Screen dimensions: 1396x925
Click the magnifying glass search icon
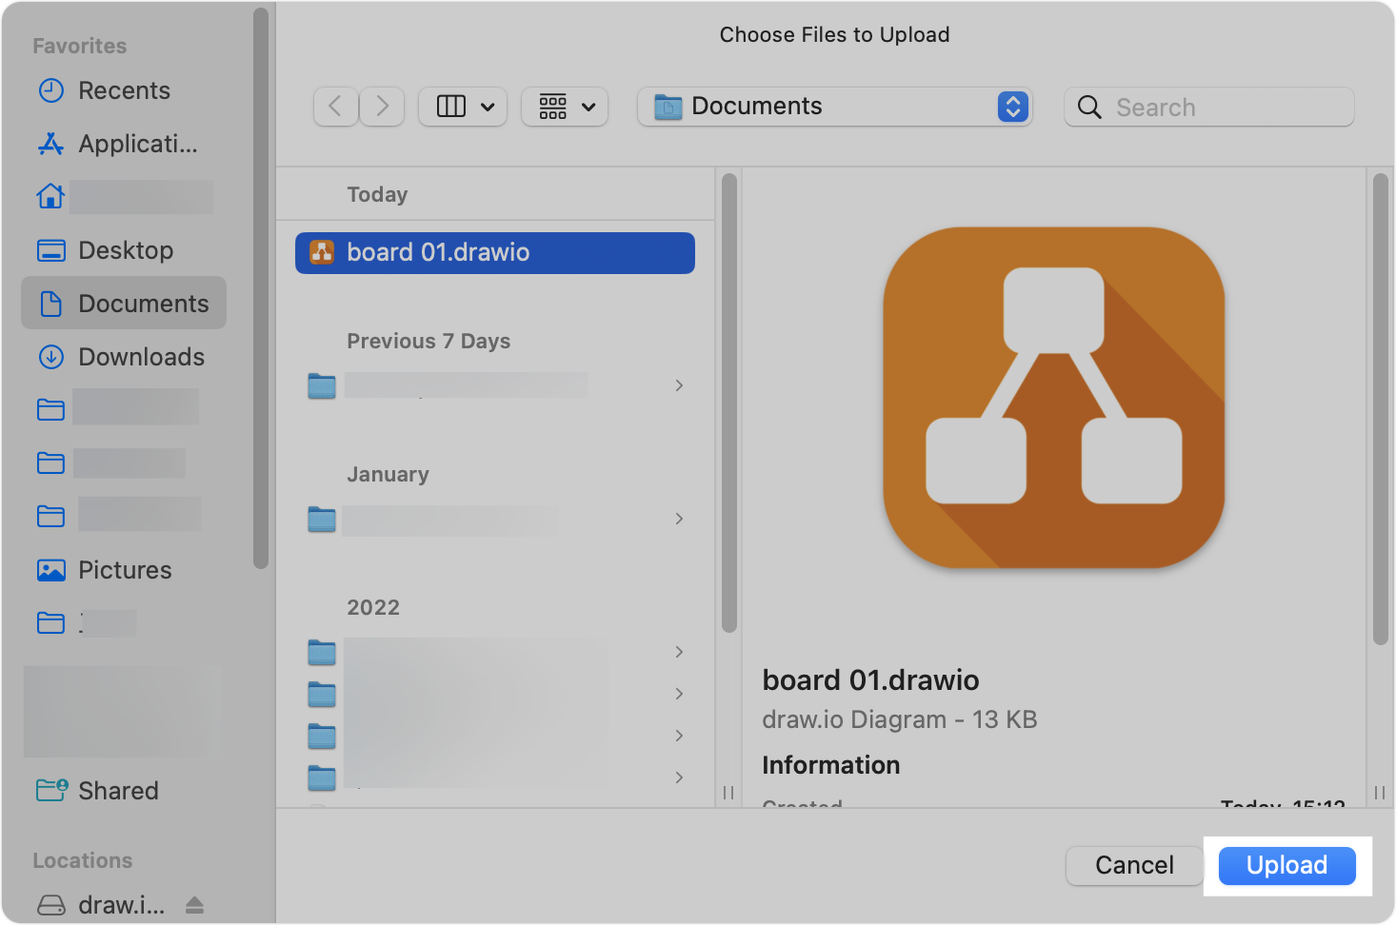1089,108
